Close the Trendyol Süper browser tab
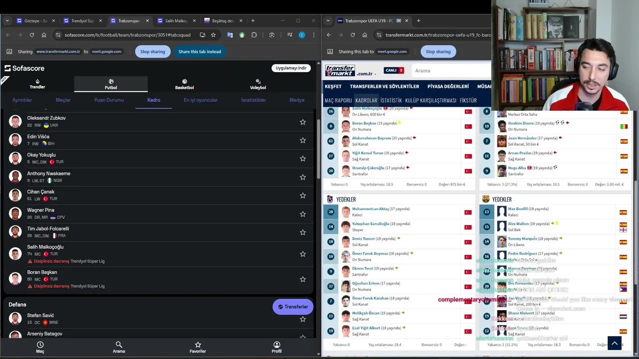This screenshot has height=359, width=639. 100,21
